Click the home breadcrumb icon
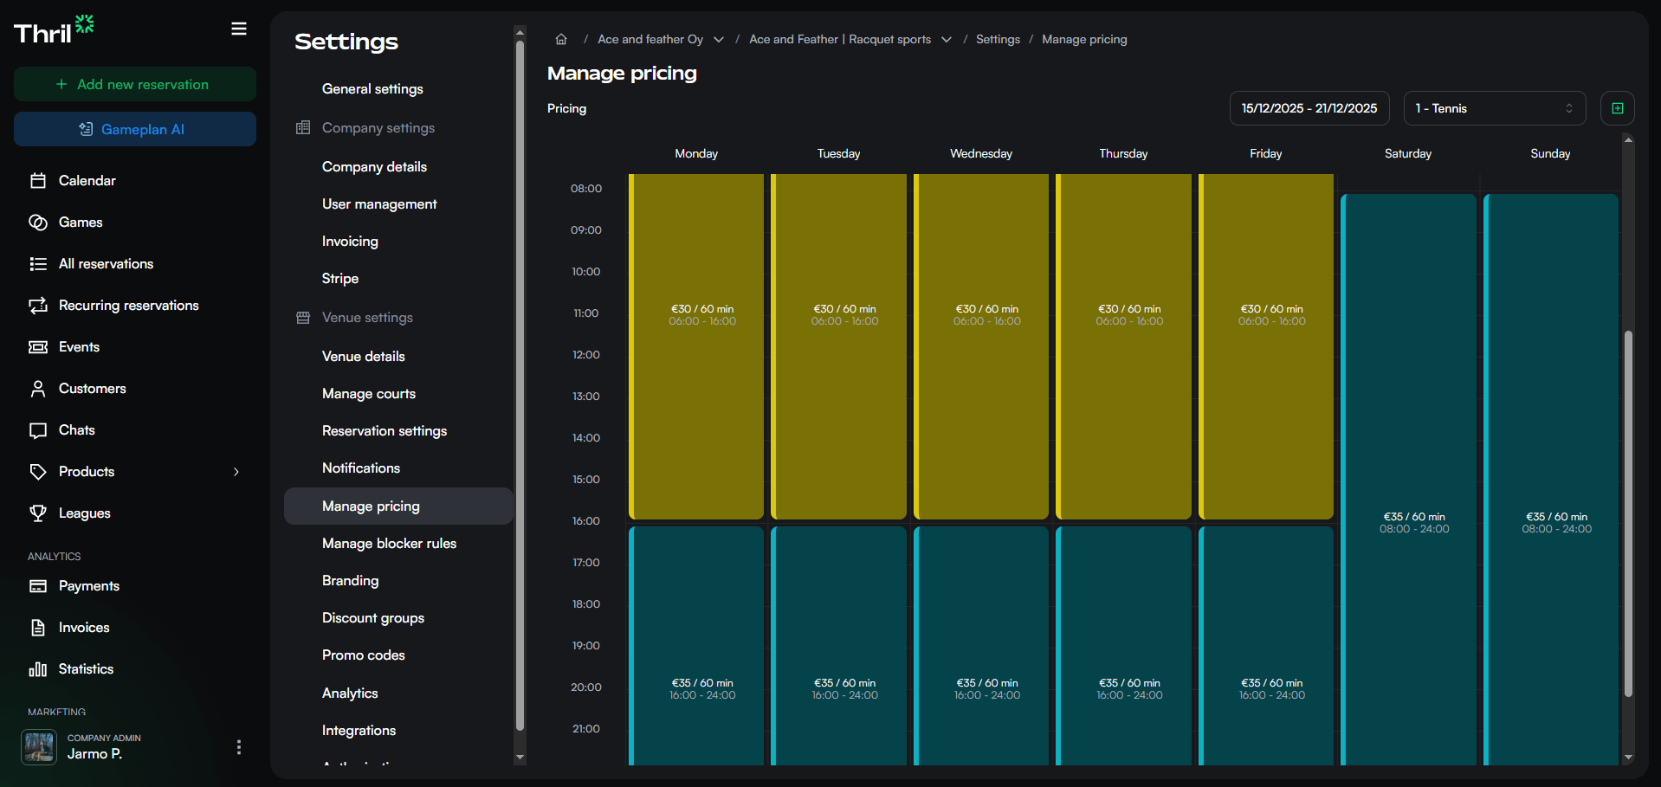1661x787 pixels. pos(561,39)
